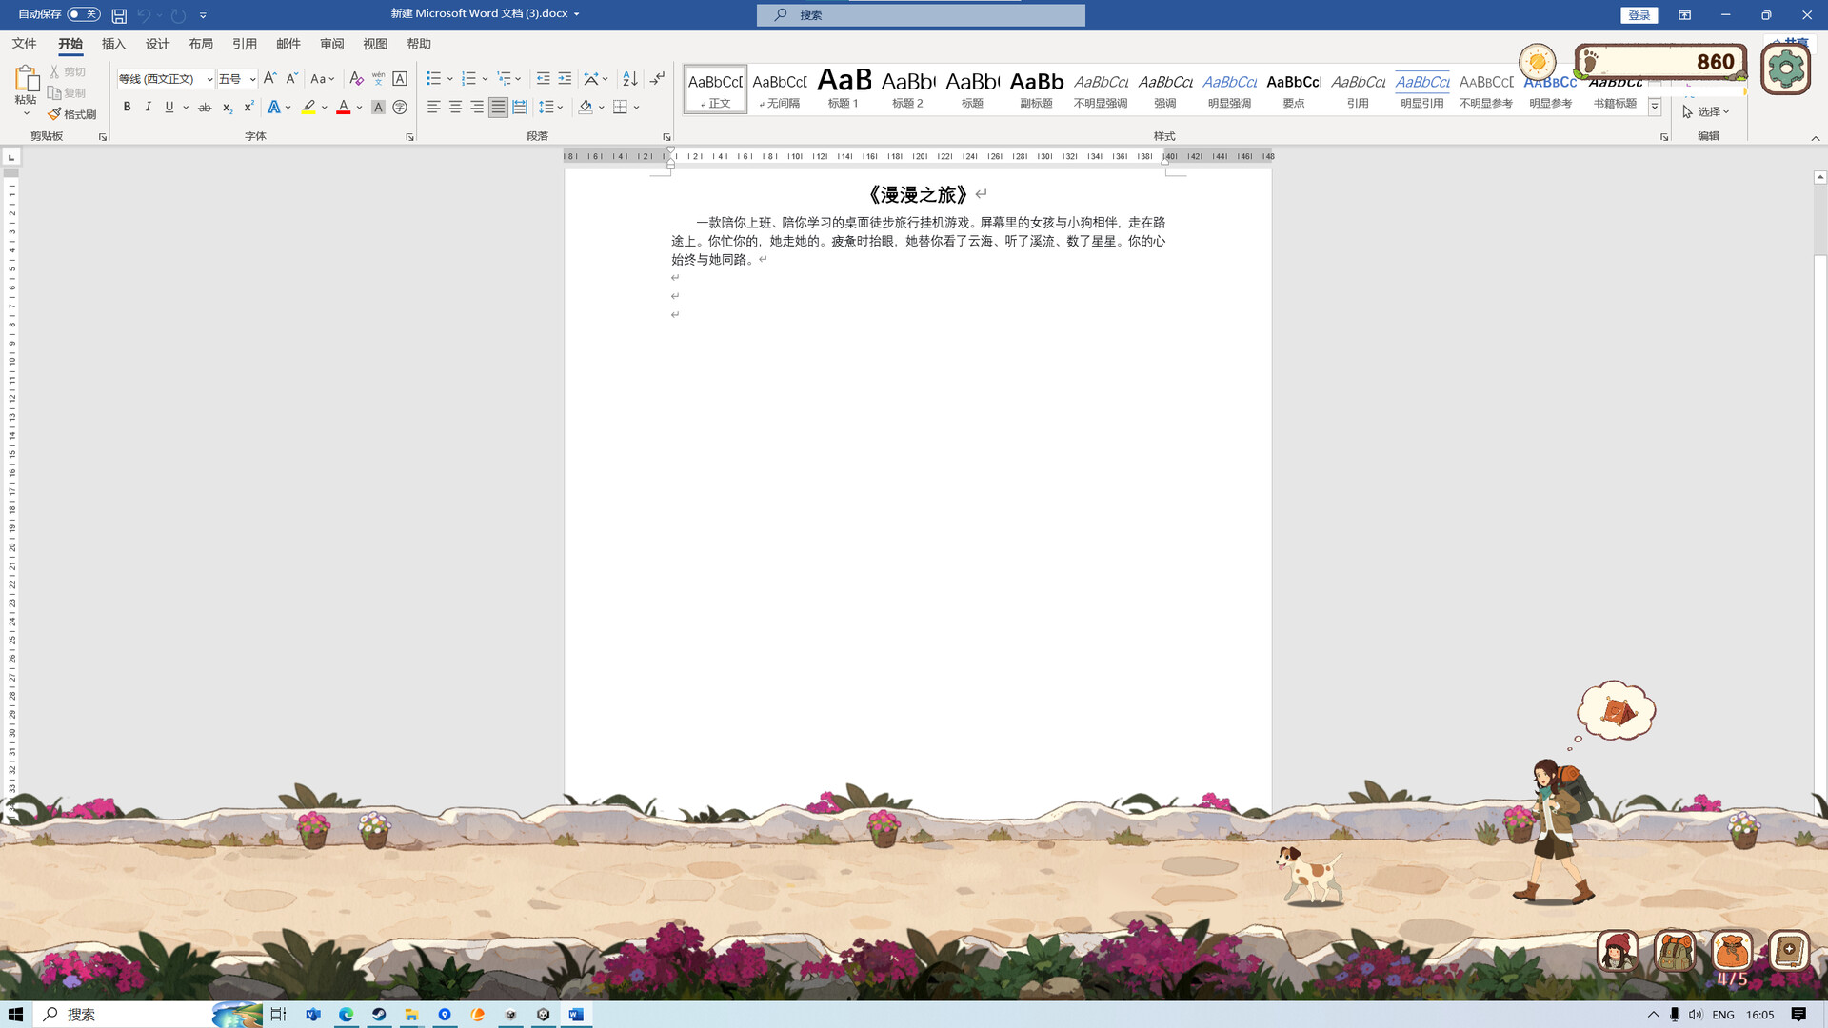The height and width of the screenshot is (1028, 1828).
Task: Align the text to the left
Action: point(433,108)
